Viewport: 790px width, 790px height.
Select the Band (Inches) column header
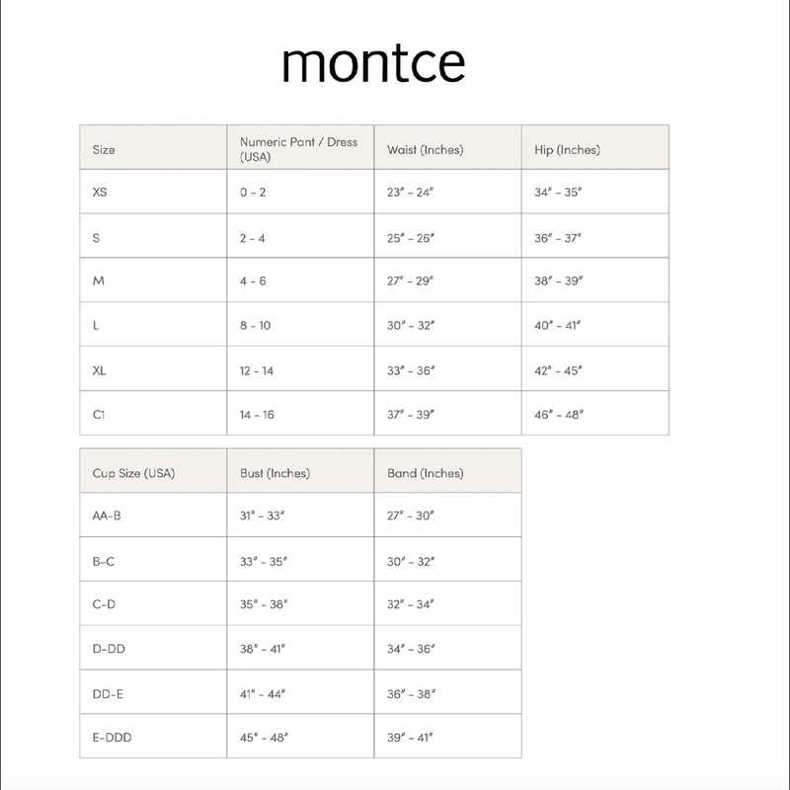(x=425, y=473)
